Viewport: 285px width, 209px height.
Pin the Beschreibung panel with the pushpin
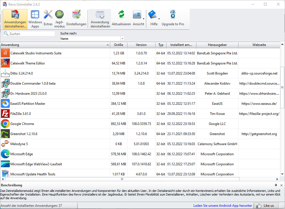pyautogui.click(x=276, y=185)
